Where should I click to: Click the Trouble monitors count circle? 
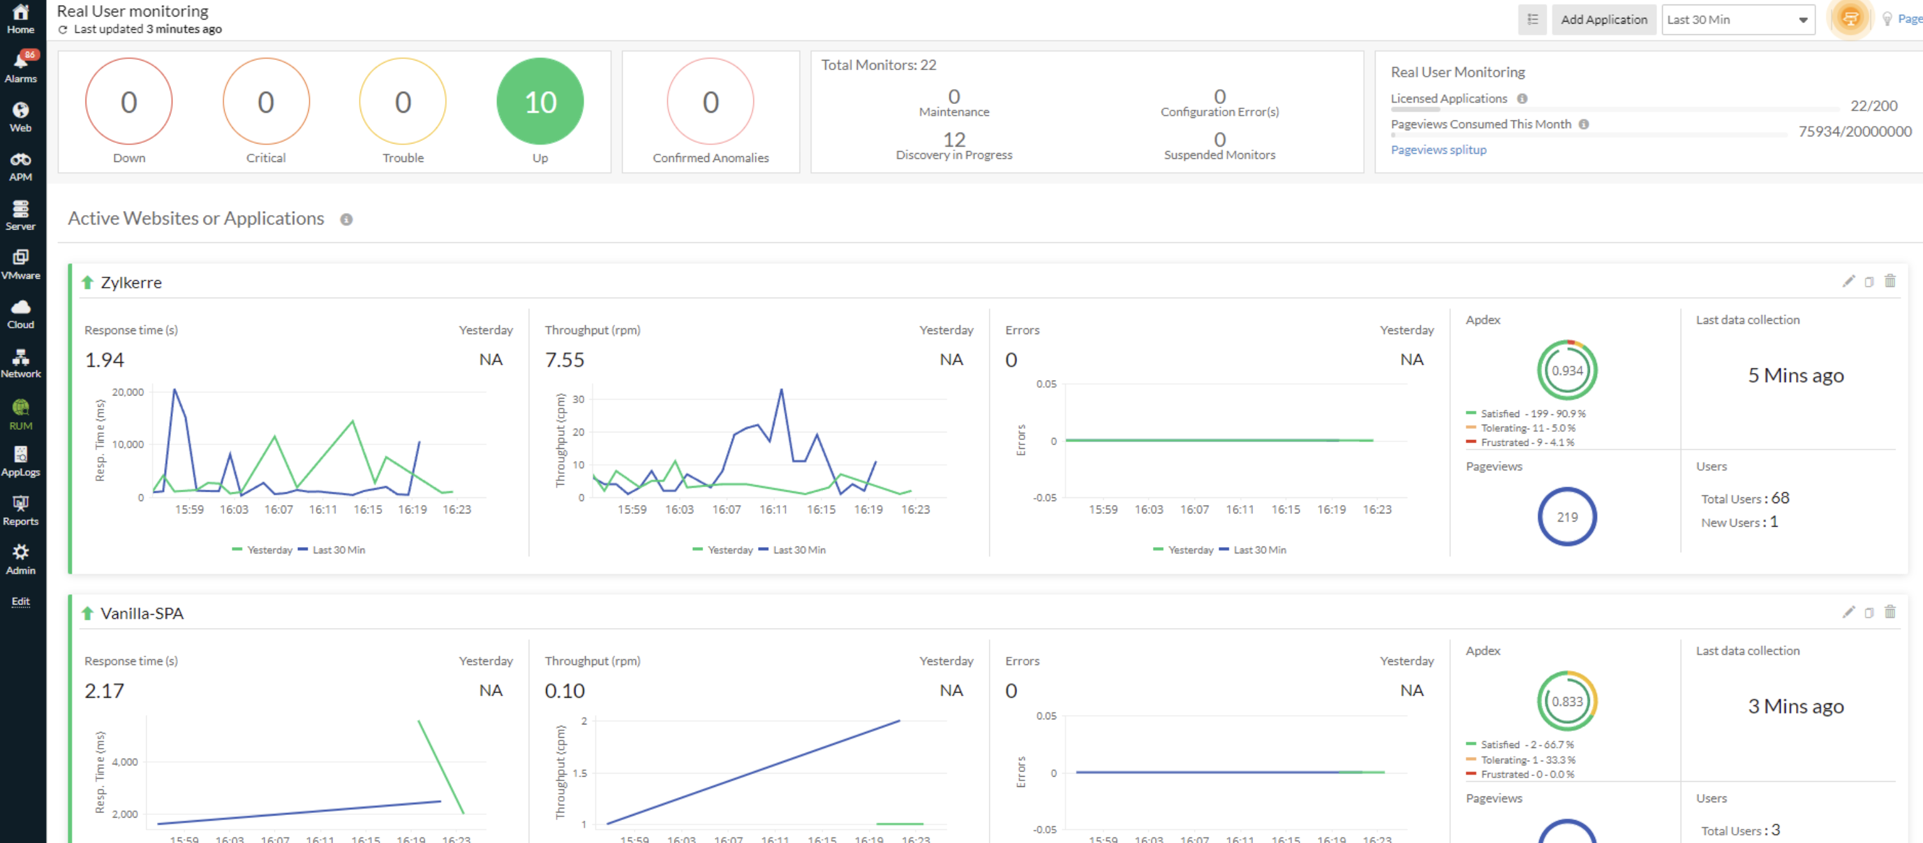coord(403,101)
